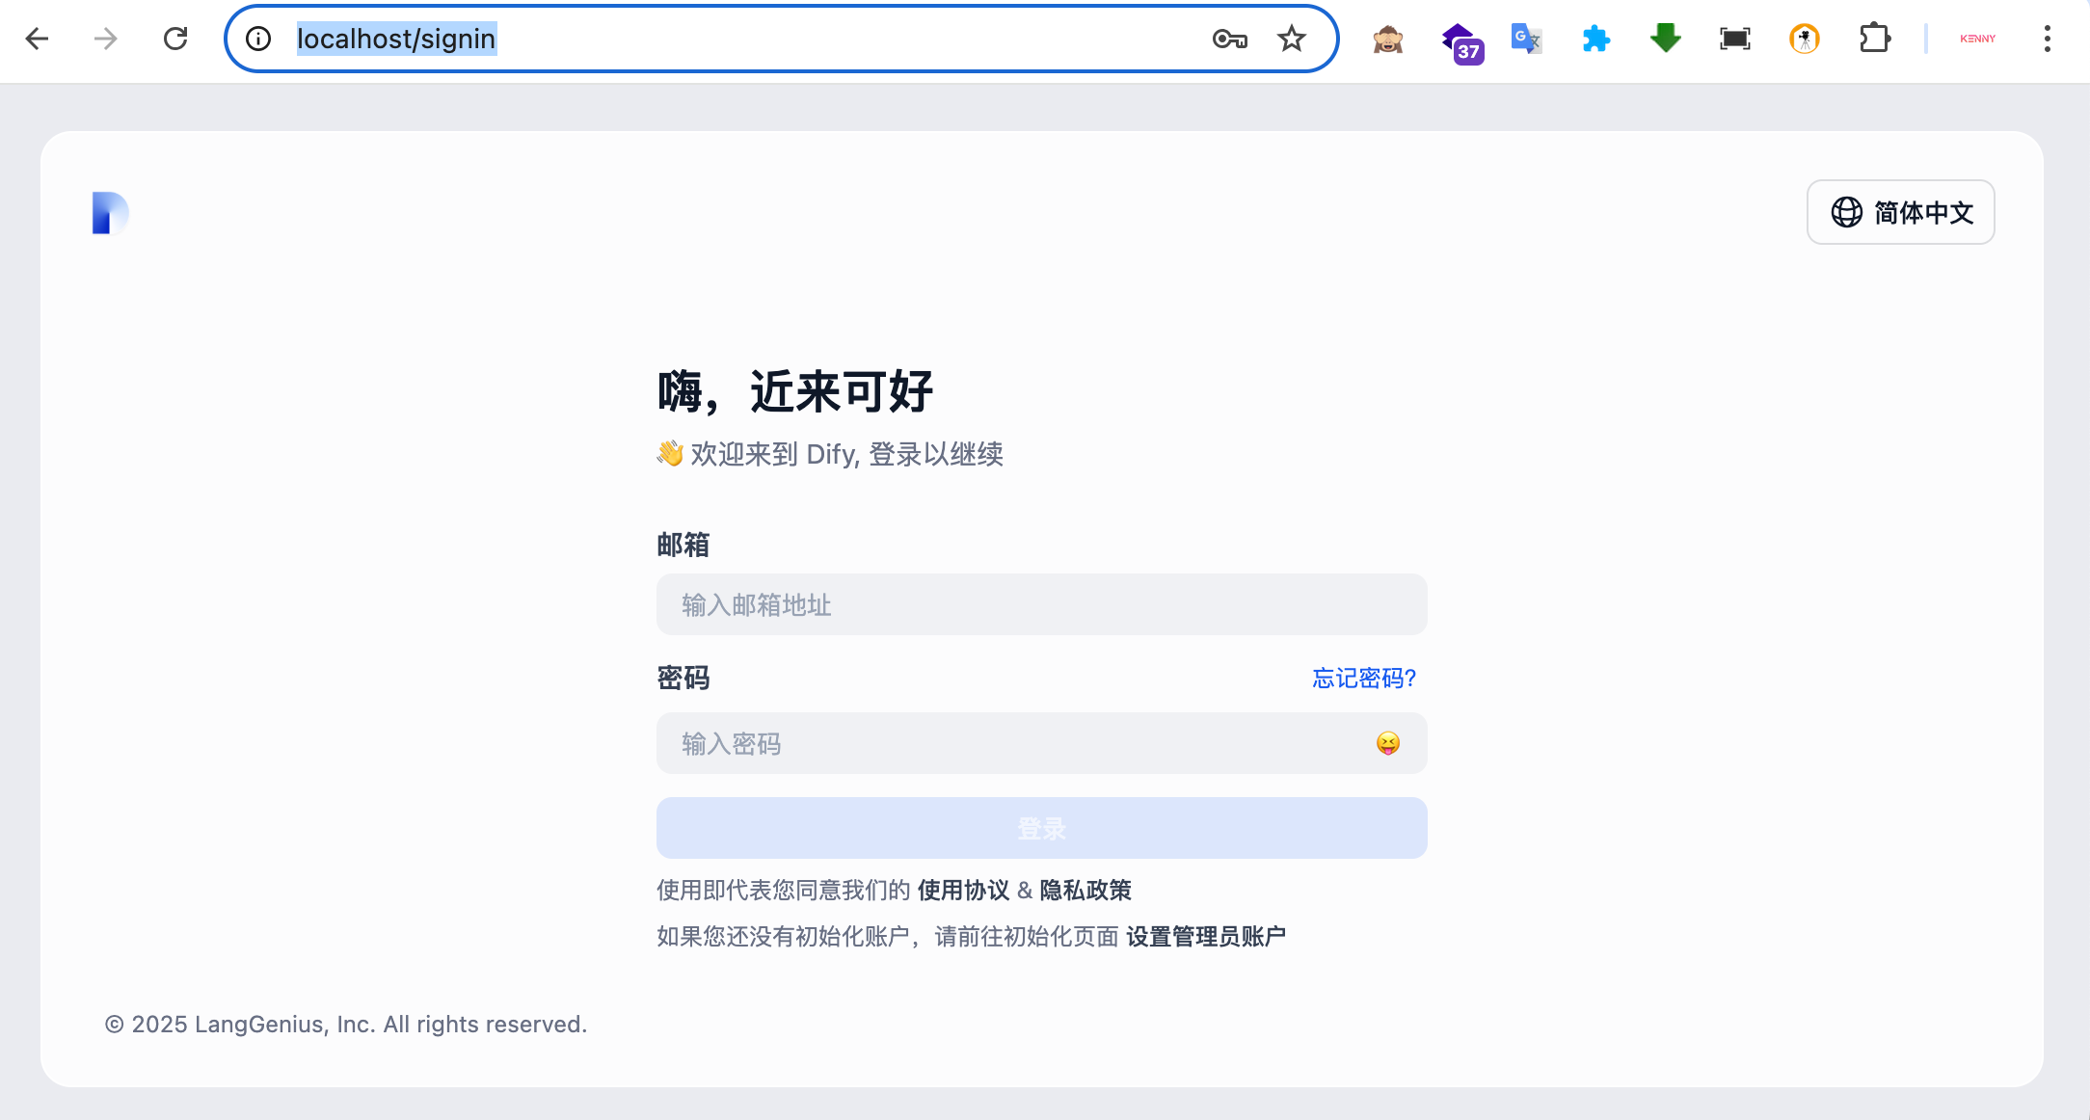
Task: Click the LangGenius copyright footer text
Action: [x=346, y=1024]
